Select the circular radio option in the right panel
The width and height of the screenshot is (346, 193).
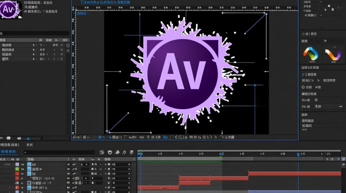(x=303, y=87)
